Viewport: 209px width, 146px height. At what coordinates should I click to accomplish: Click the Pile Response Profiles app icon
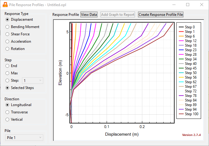click(5, 5)
